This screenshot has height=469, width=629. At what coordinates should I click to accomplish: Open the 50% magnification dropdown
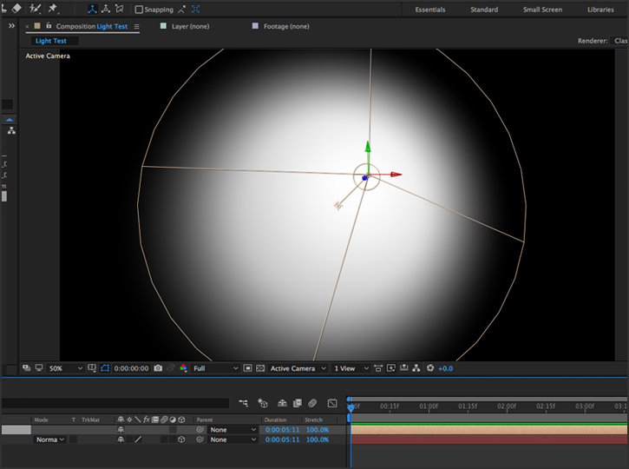click(x=65, y=368)
